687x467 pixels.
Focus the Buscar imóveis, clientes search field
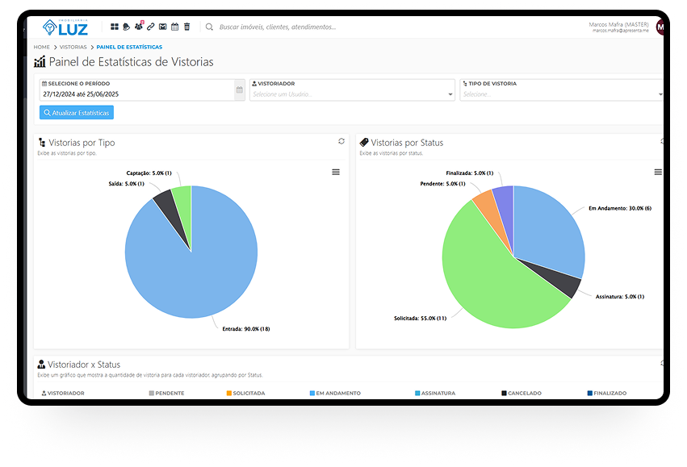click(278, 27)
